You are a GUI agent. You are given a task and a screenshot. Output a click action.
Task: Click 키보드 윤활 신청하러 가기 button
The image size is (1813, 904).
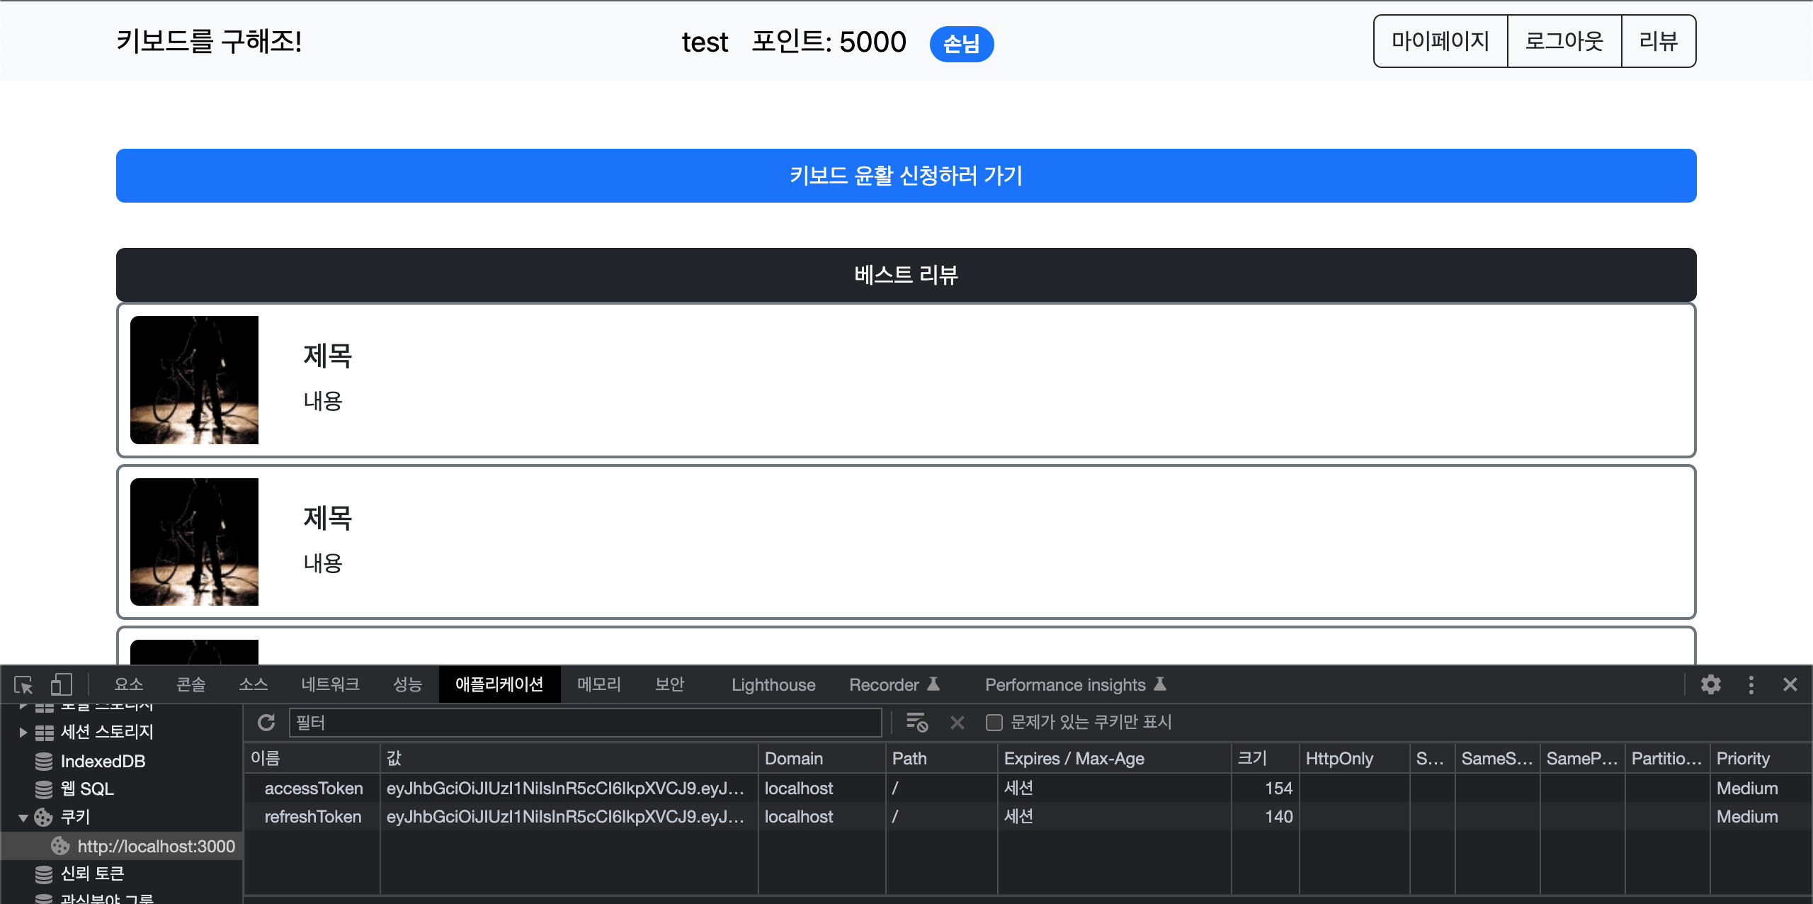(906, 176)
